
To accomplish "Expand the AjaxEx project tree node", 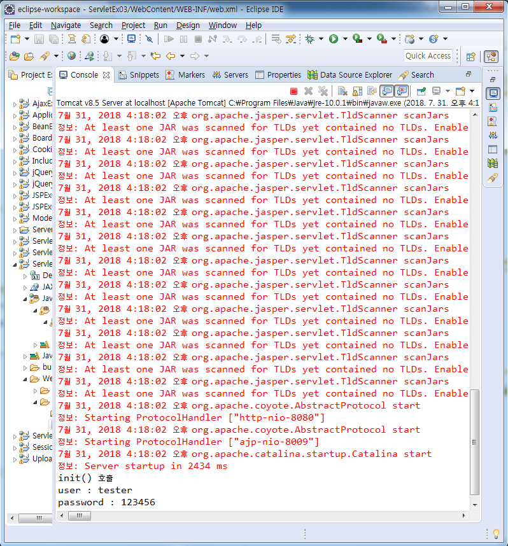I will [14, 104].
